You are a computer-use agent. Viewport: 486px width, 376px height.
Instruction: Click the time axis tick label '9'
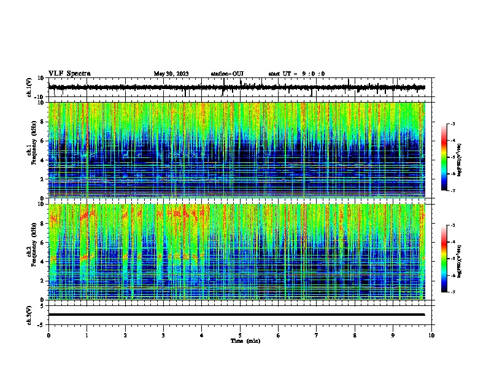393,335
